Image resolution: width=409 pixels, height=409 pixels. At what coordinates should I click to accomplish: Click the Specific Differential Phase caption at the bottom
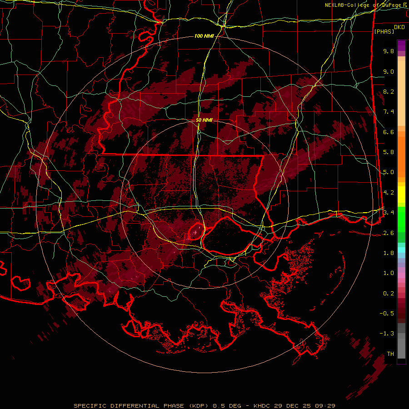coord(204,406)
